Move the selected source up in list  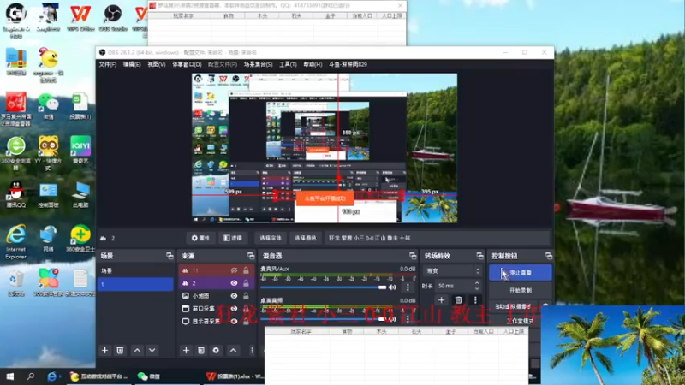click(233, 350)
